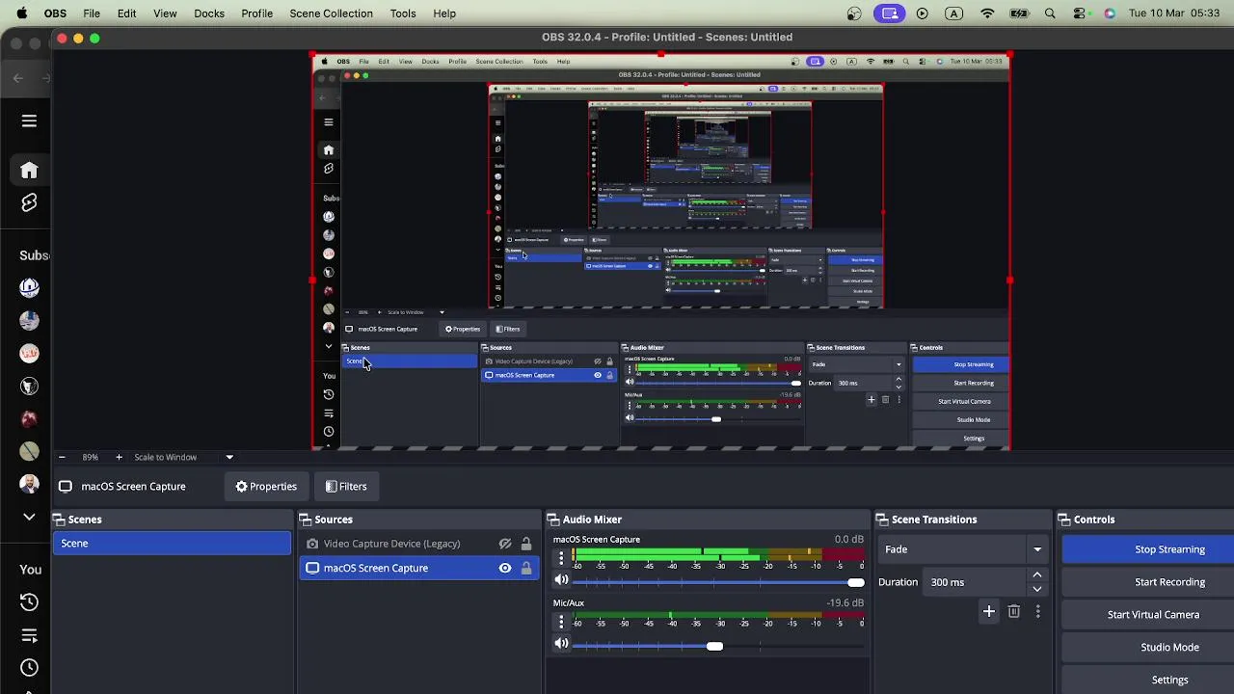Click the Controls dock float icon
Viewport: 1234px width, 694px height.
point(1064,520)
